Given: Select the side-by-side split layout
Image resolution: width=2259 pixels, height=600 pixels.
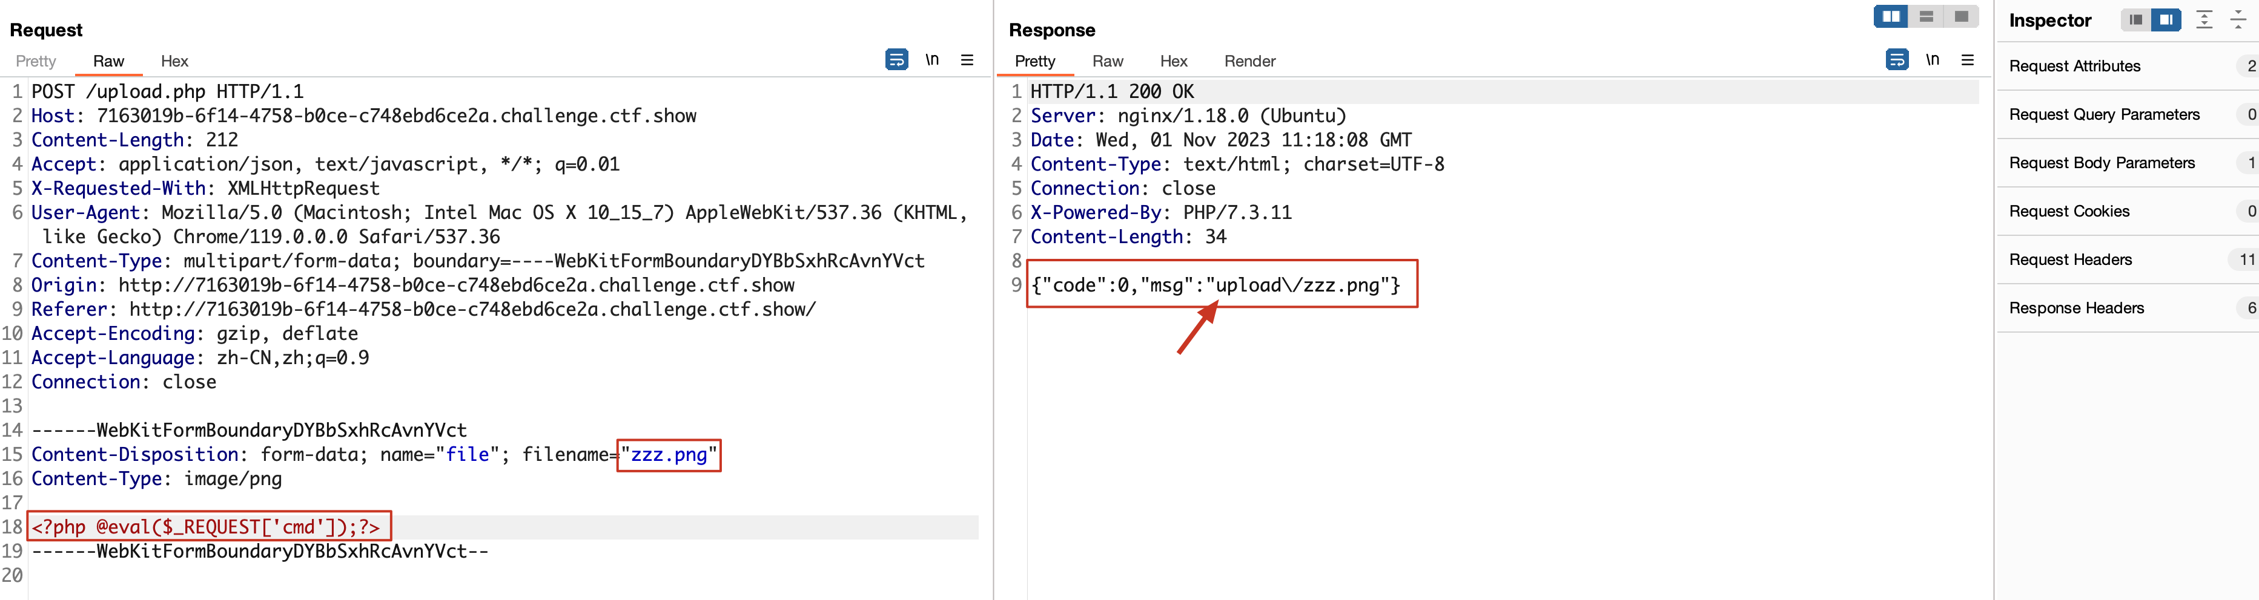Looking at the screenshot, I should tap(1891, 17).
